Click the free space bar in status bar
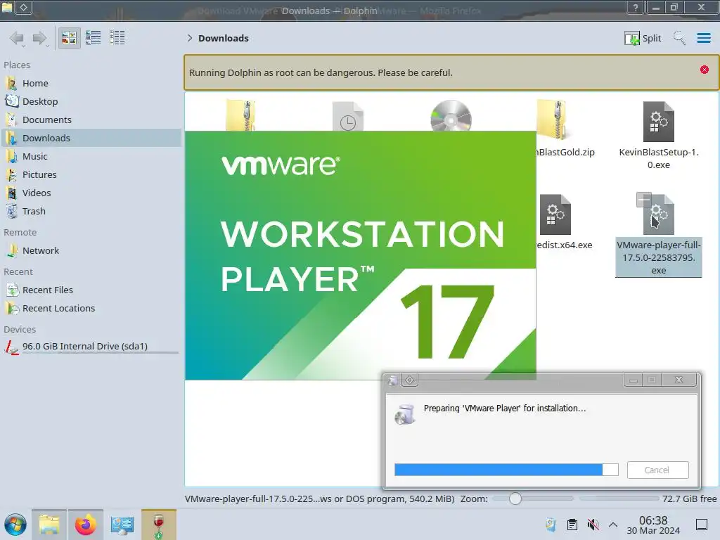 pos(619,499)
